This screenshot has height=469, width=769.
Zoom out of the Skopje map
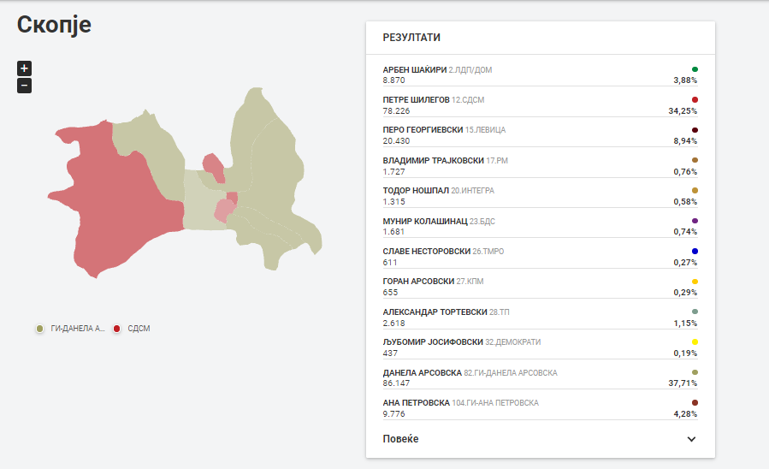[24, 86]
